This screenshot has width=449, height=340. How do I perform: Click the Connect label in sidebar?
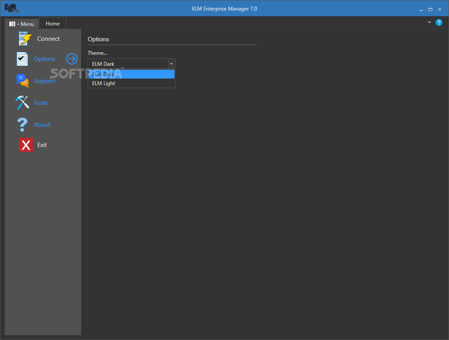point(48,39)
